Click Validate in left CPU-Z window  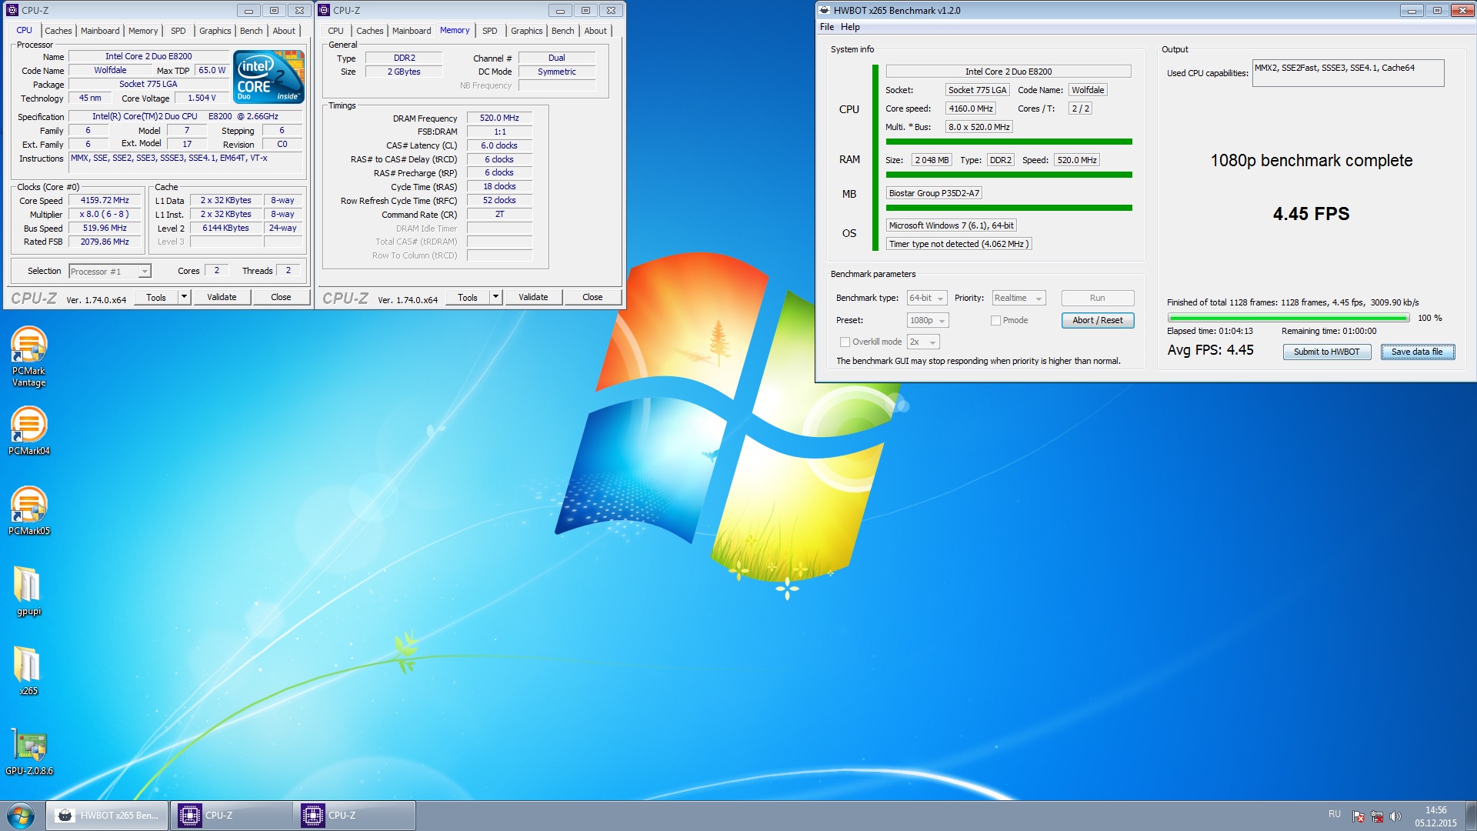coord(222,297)
